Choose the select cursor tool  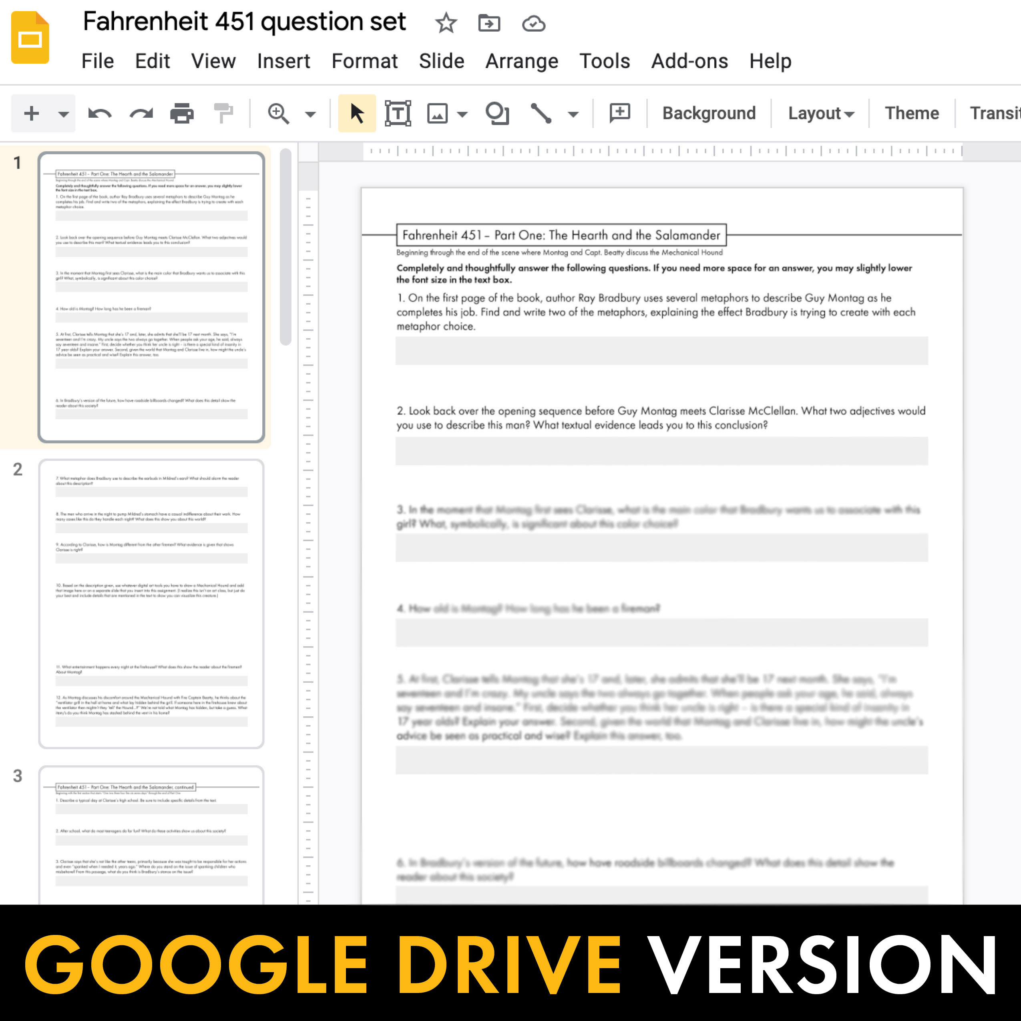(357, 113)
